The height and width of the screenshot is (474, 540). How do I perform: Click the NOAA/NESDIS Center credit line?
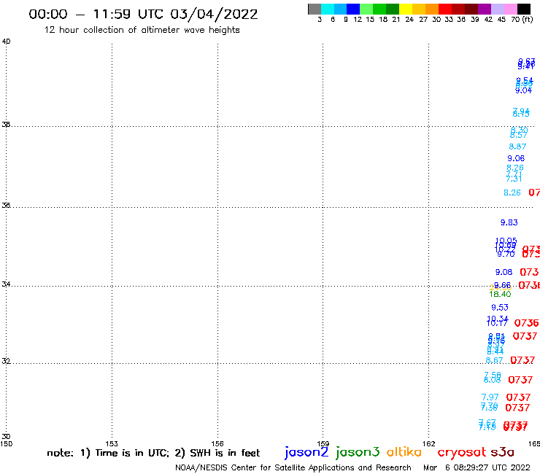(x=293, y=467)
